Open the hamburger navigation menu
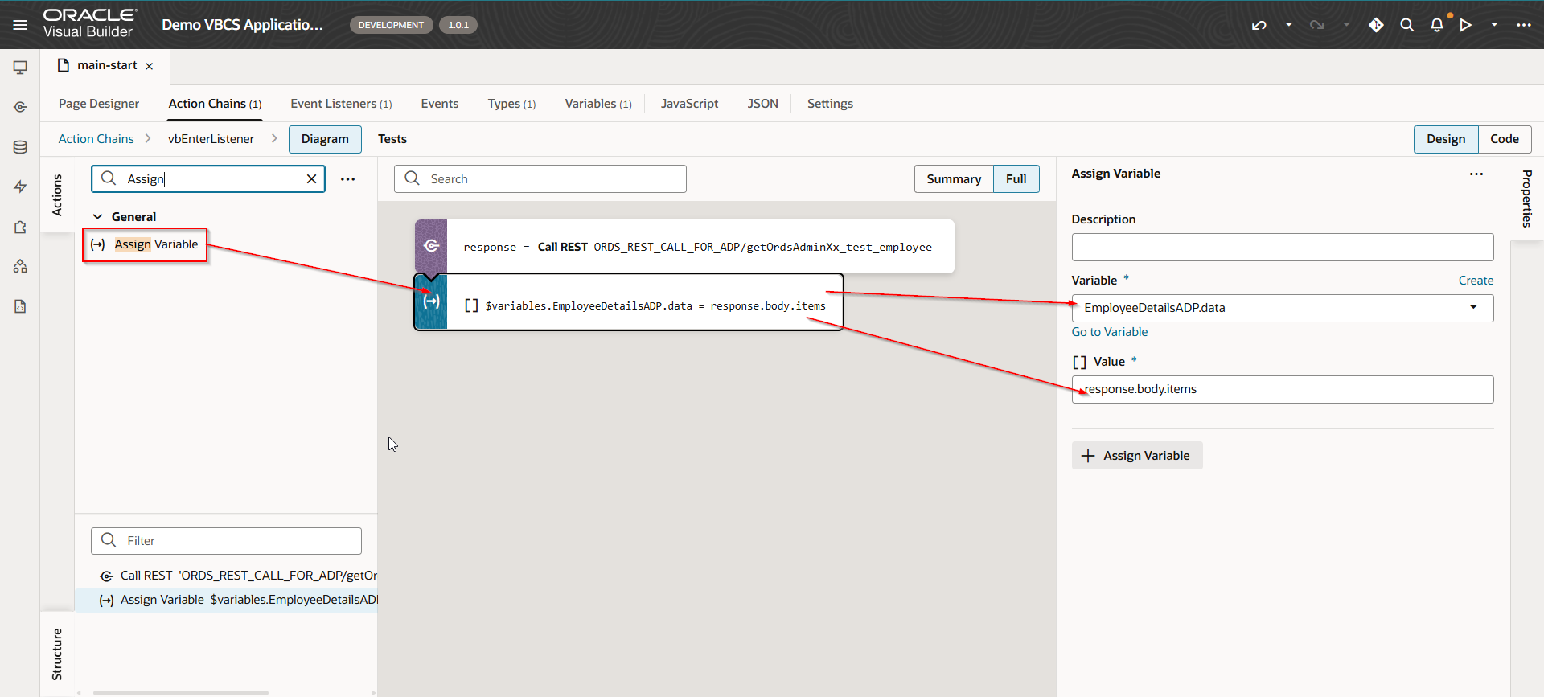The height and width of the screenshot is (697, 1544). (x=20, y=25)
